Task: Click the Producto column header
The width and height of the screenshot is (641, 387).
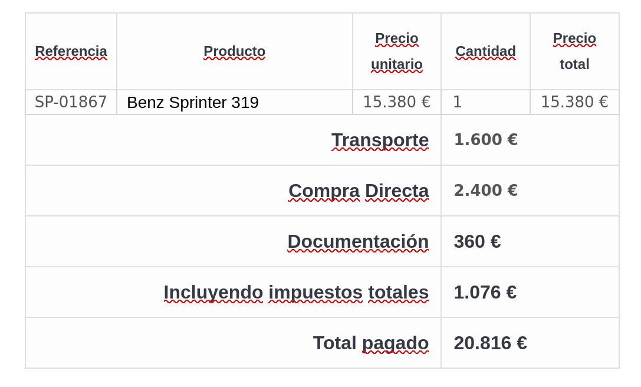Action: [x=234, y=51]
